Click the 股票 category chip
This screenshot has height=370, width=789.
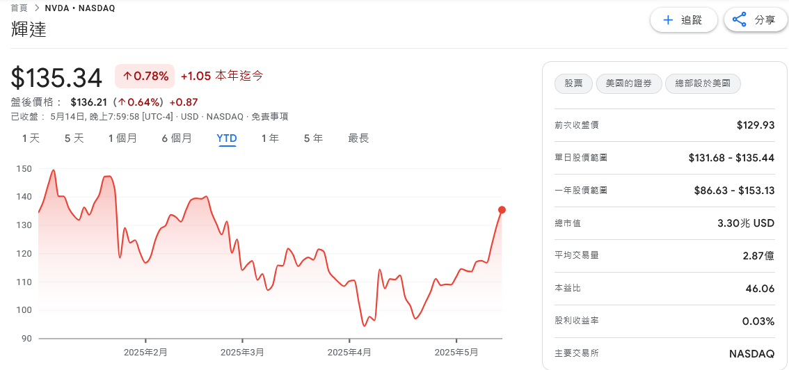coord(573,84)
